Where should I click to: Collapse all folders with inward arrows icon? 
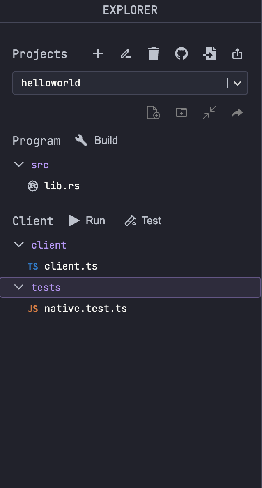pyautogui.click(x=209, y=112)
